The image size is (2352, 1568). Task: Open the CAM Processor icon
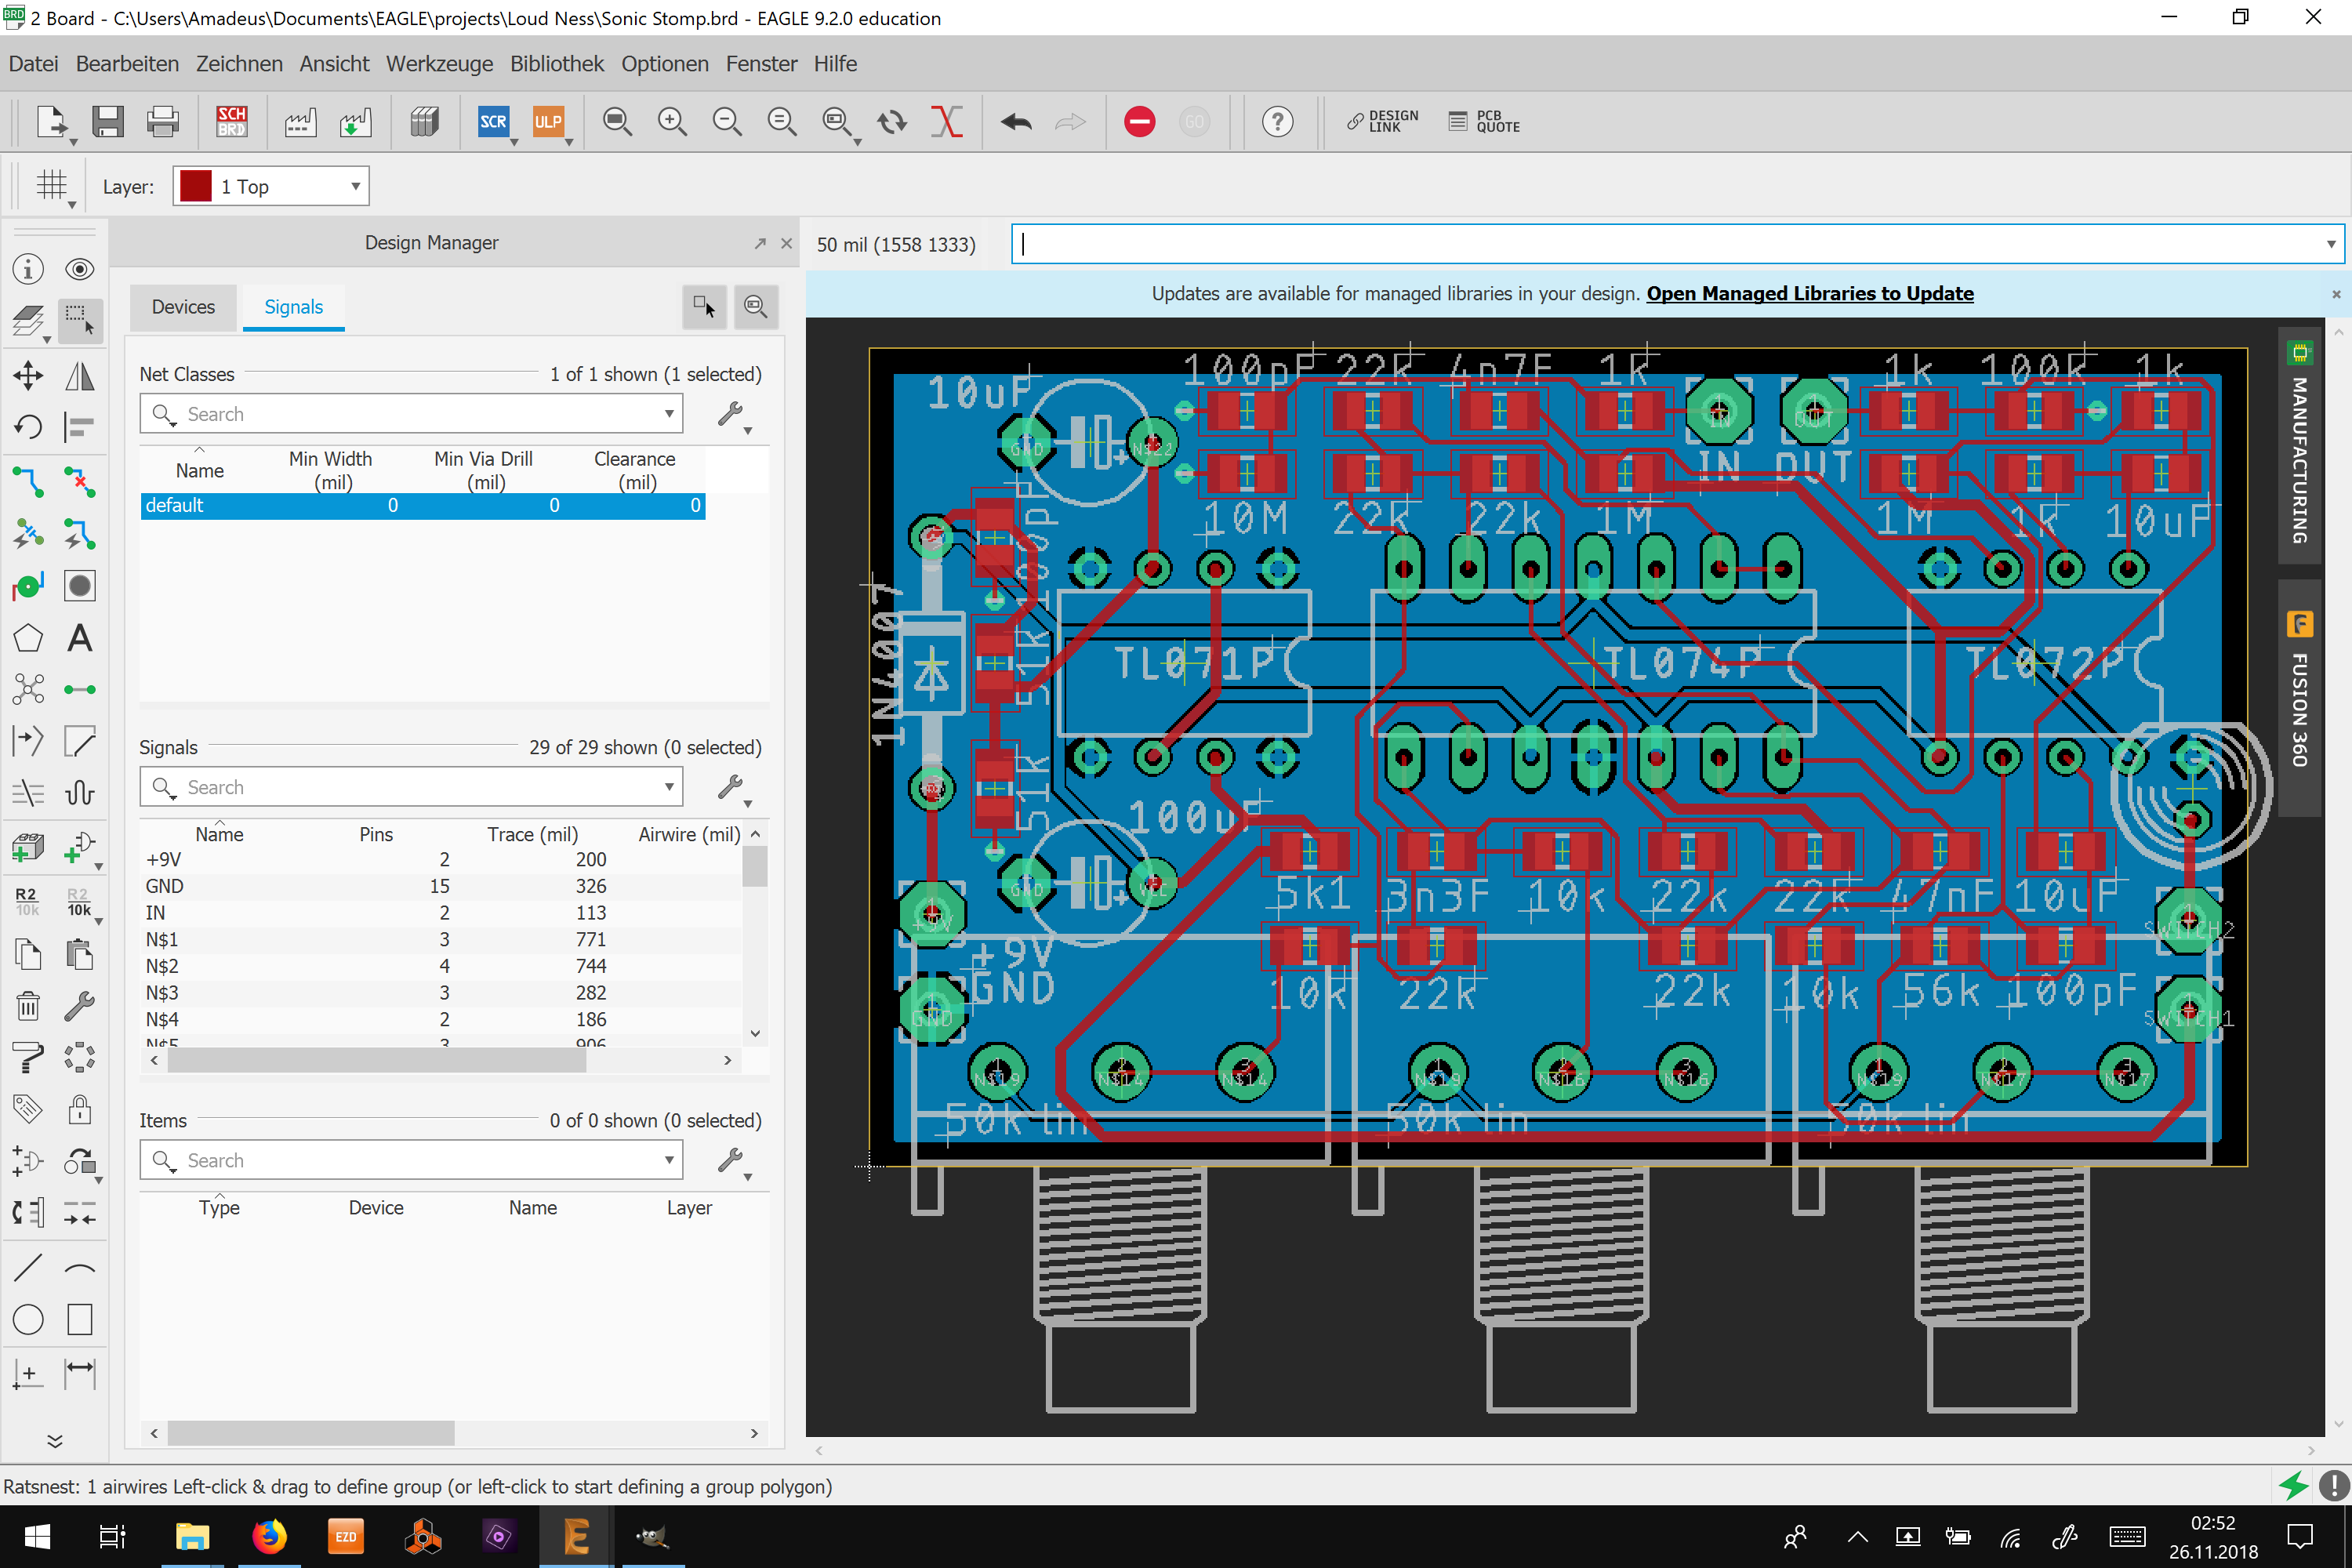tap(300, 122)
